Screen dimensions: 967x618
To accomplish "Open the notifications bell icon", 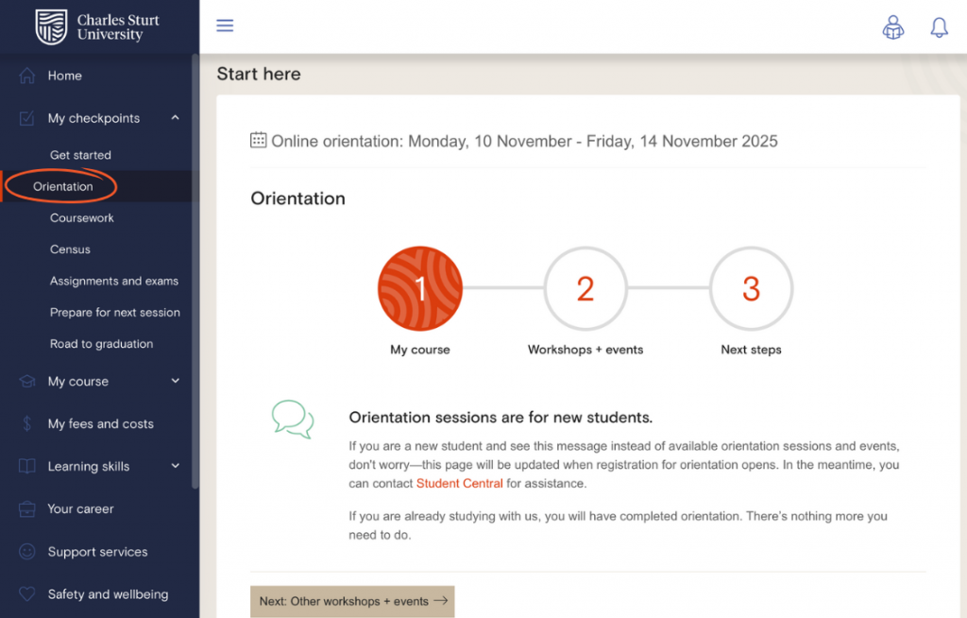I will pos(939,27).
